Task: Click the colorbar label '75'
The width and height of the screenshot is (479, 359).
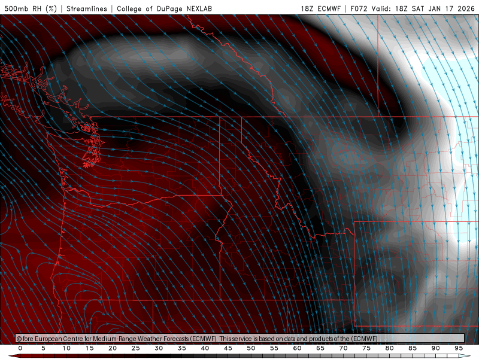Action: click(366, 348)
